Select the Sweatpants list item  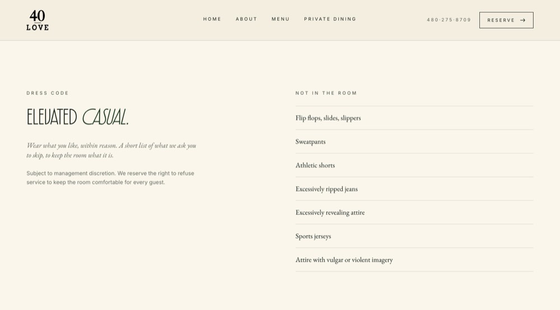coord(414,141)
